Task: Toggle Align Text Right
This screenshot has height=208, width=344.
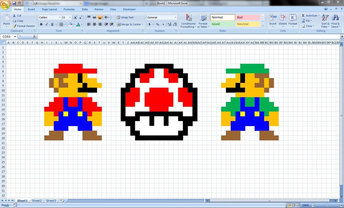Action: click(x=100, y=24)
